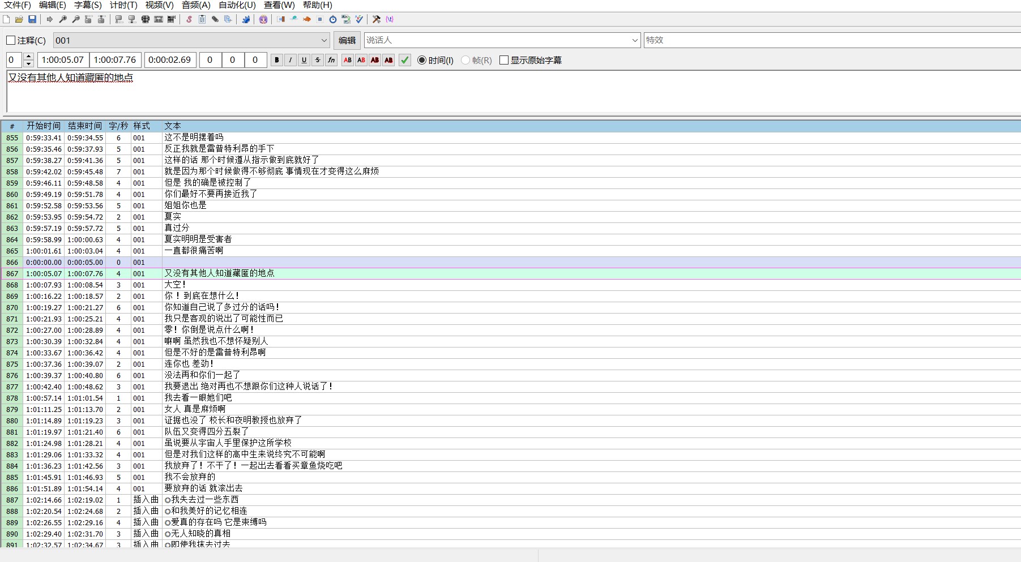
Task: Select the 时间(I) radio button
Action: tap(435, 60)
